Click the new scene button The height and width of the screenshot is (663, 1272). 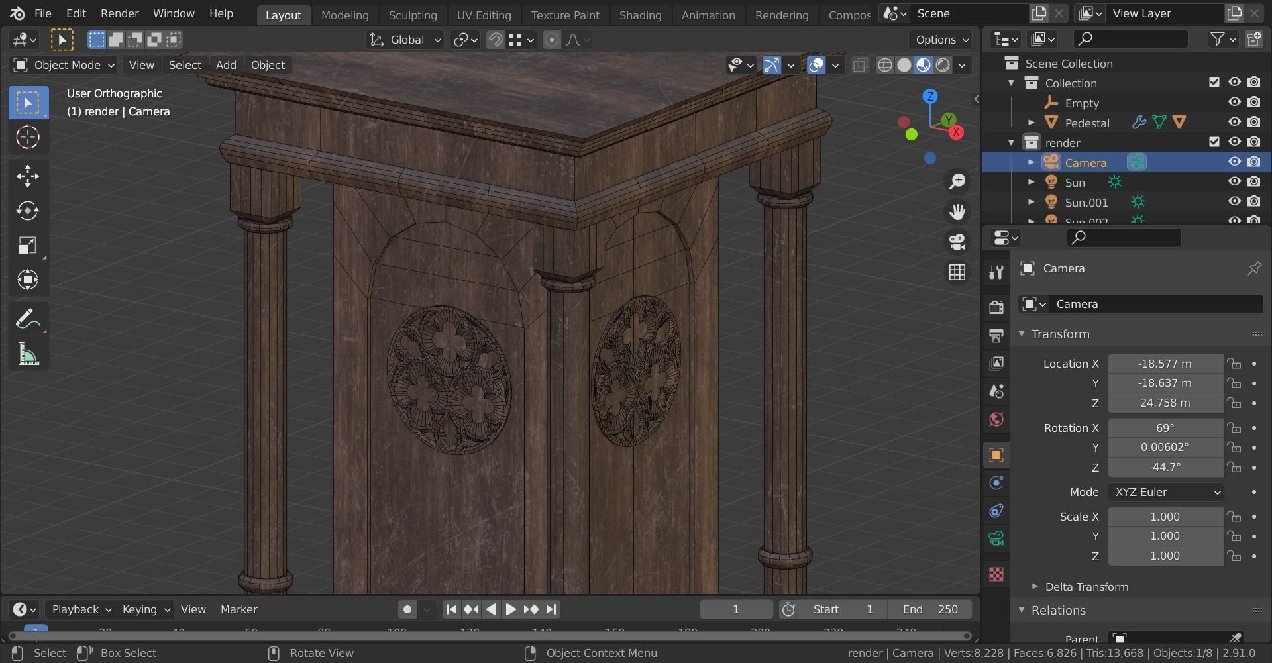[1039, 13]
